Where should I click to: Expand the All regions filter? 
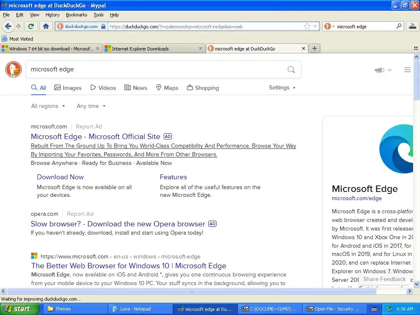48,106
